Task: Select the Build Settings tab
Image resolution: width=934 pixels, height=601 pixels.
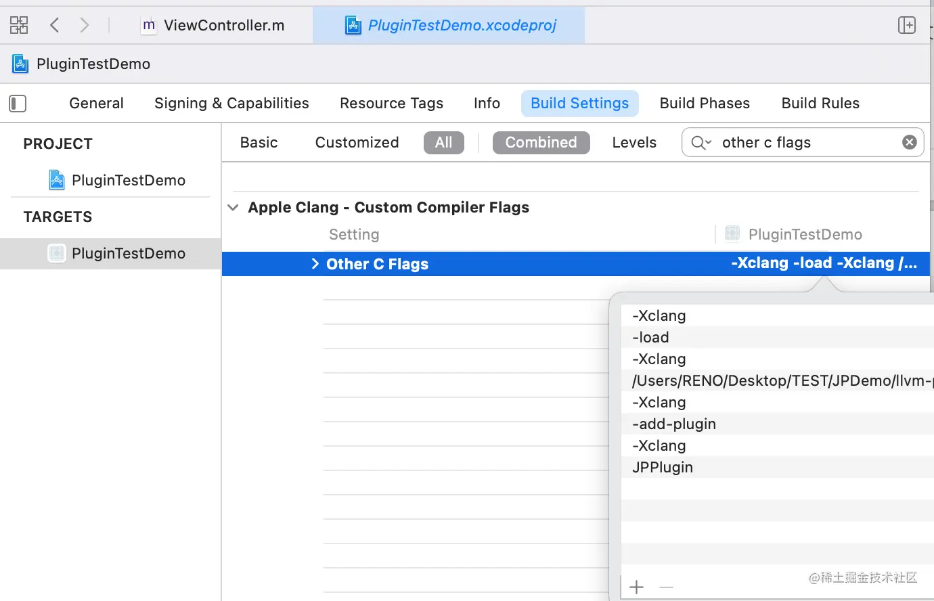Action: pos(580,103)
